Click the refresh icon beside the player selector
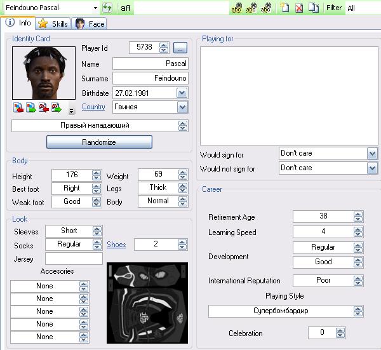This screenshot has width=381, height=350. [x=107, y=8]
